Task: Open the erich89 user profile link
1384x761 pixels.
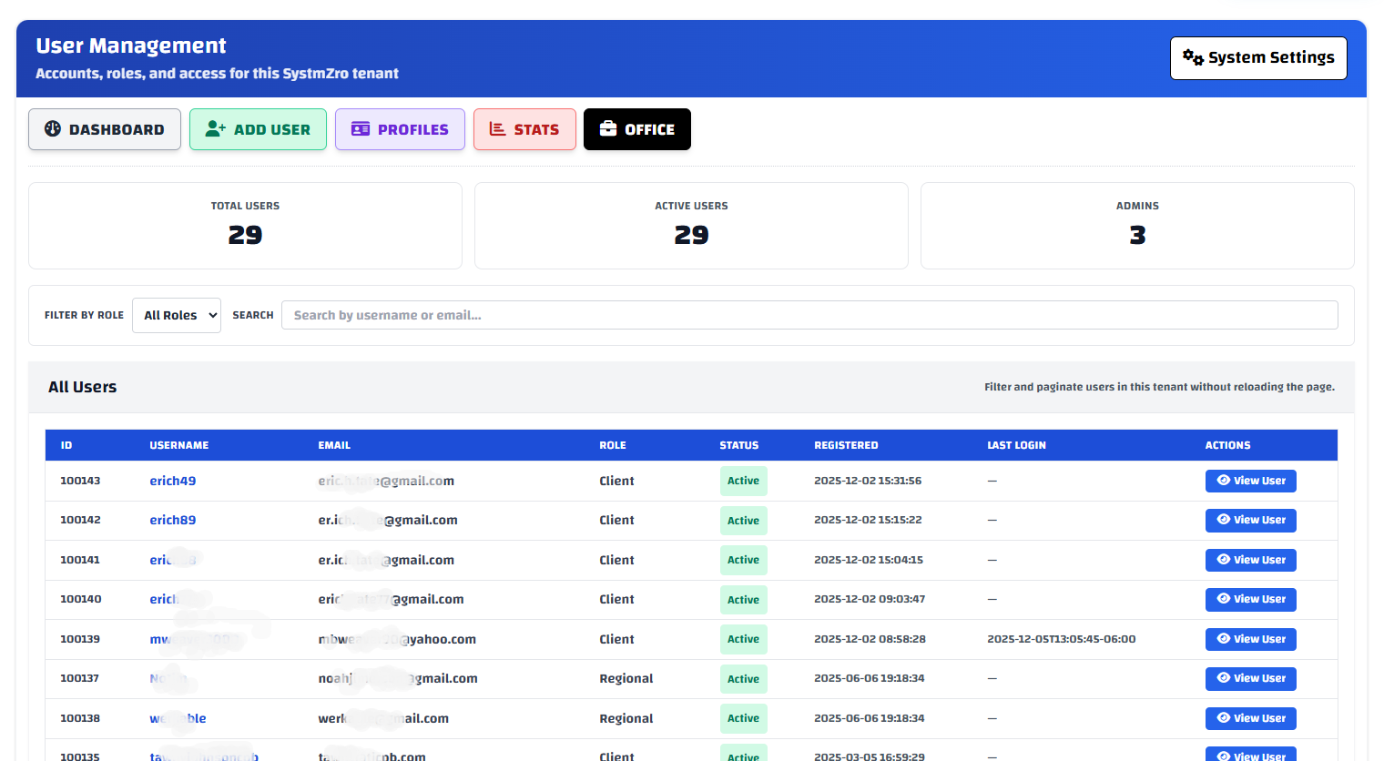Action: (x=173, y=521)
